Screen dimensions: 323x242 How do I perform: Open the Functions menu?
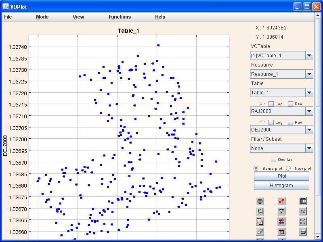tap(120, 17)
